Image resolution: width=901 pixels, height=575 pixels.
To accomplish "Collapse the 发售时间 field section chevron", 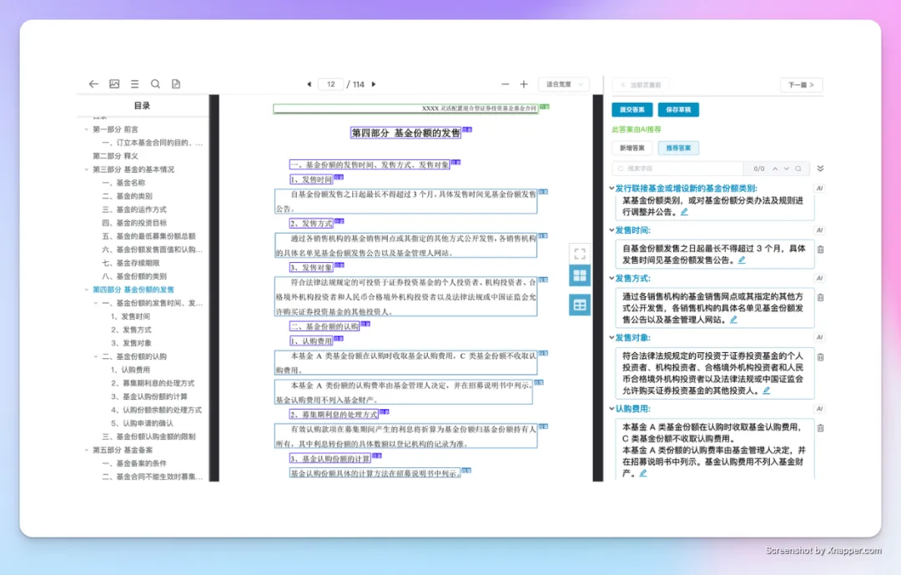I will (x=611, y=230).
